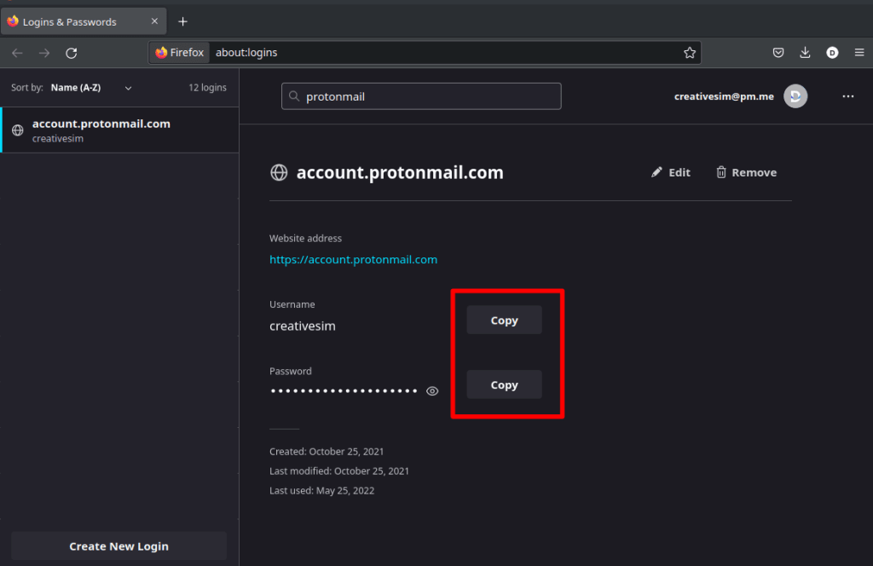Open a new browser tab
Viewport: 873px width, 566px height.
click(182, 21)
